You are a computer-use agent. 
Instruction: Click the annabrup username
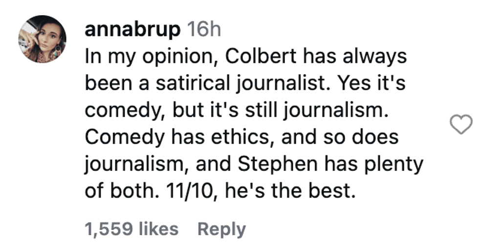click(x=132, y=30)
